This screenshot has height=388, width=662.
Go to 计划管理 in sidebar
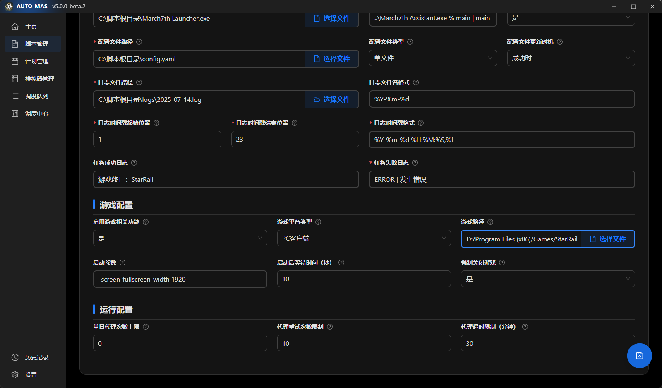click(x=36, y=61)
